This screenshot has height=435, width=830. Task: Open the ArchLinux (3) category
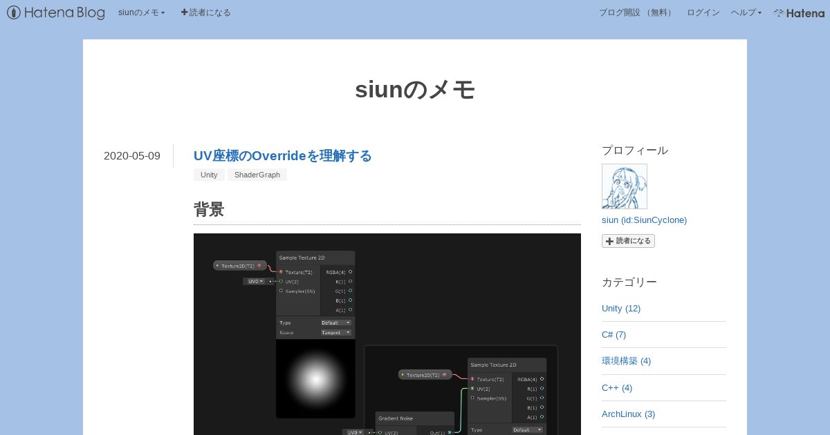coord(629,414)
